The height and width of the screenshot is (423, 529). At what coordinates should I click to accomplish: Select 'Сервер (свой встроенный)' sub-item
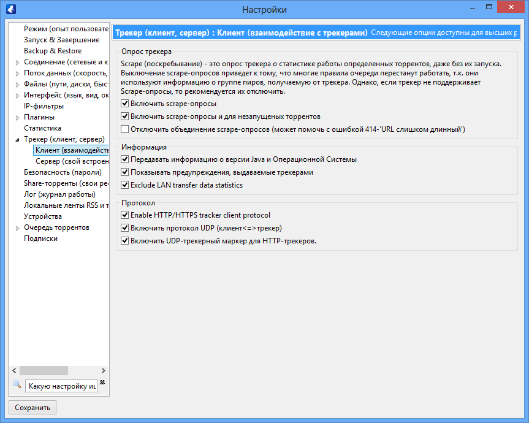click(72, 161)
